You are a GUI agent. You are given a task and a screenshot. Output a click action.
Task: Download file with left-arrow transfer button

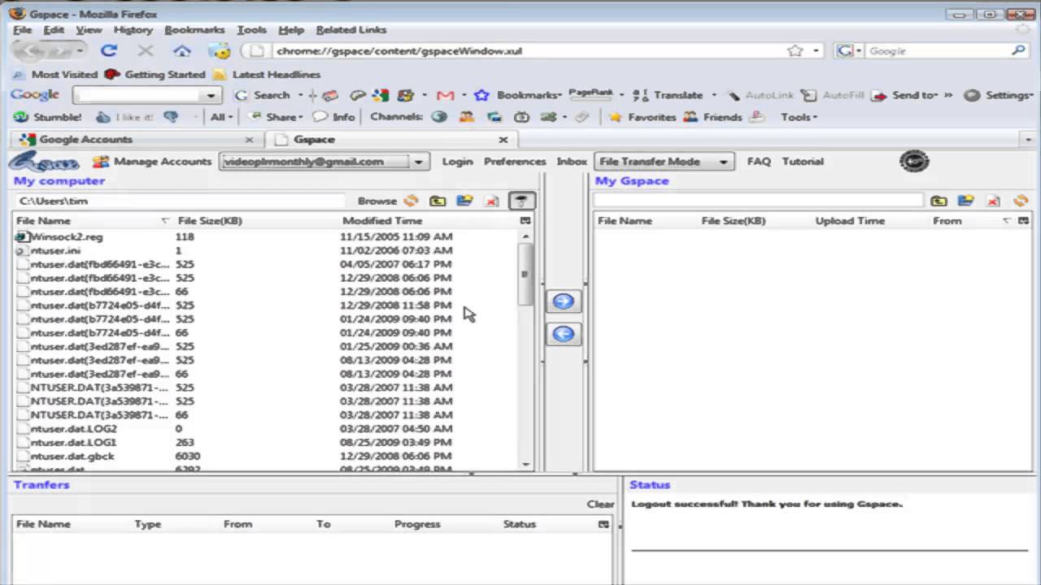click(563, 334)
